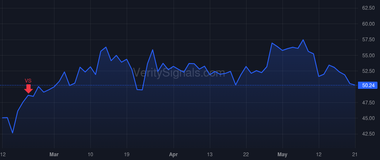Viewport: 380px width, 160px height.
Task: Select the 12 date label following May
Action: tap(319, 155)
